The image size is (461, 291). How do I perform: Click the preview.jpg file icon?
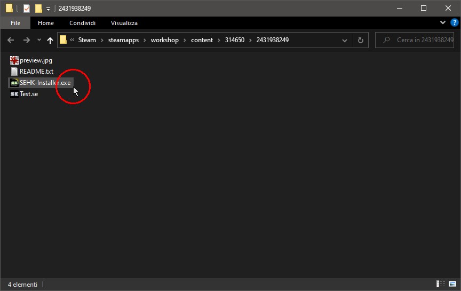[x=14, y=60]
